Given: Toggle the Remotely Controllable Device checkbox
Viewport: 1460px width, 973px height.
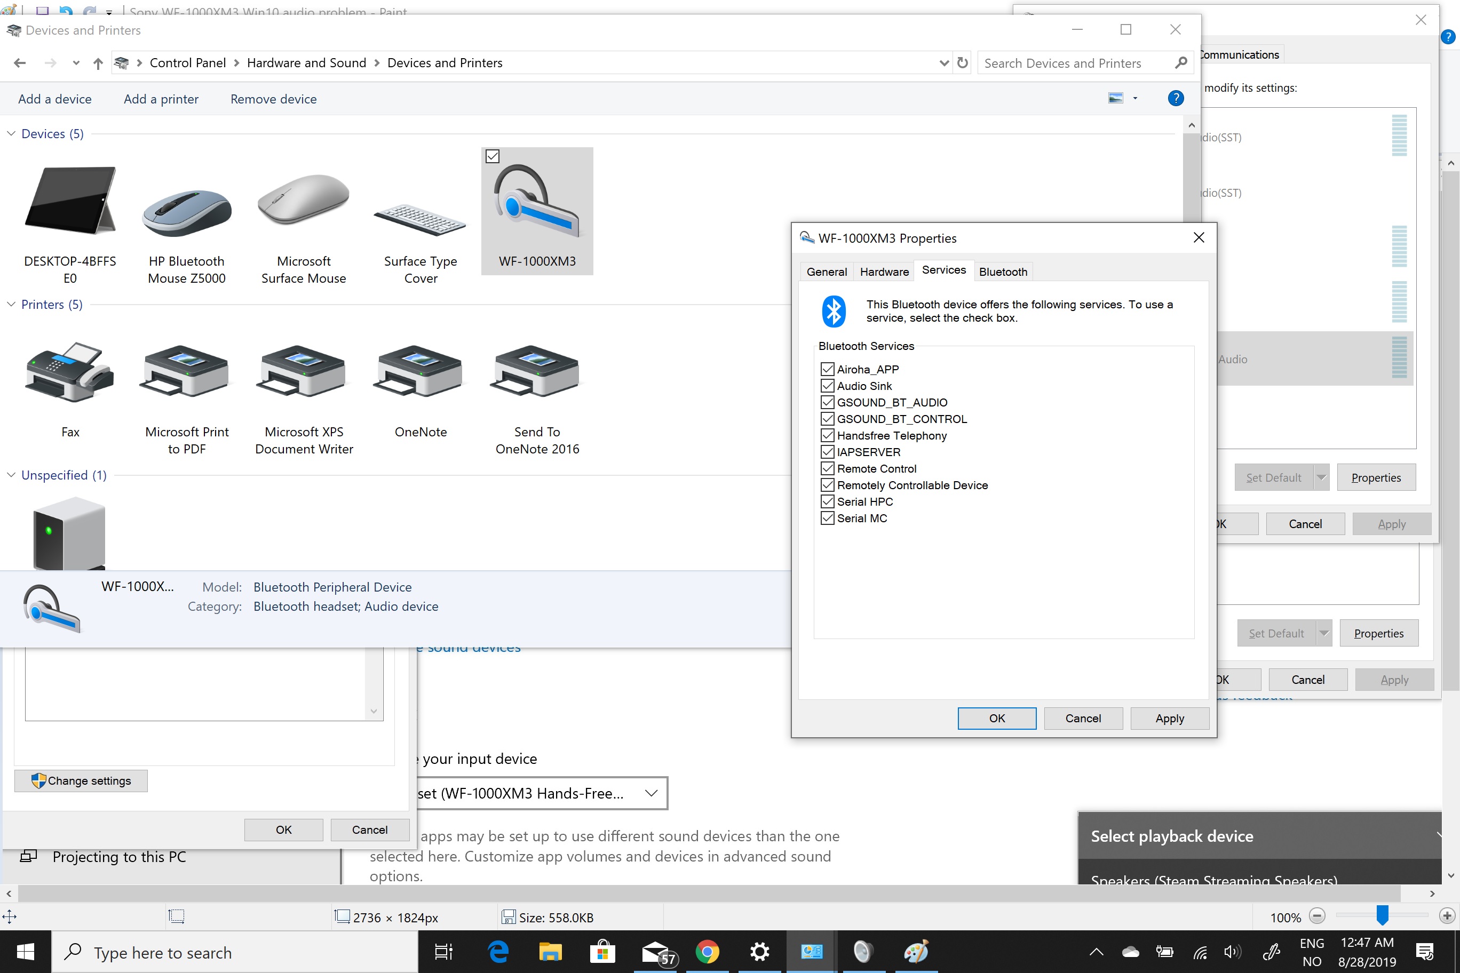Looking at the screenshot, I should coord(828,485).
